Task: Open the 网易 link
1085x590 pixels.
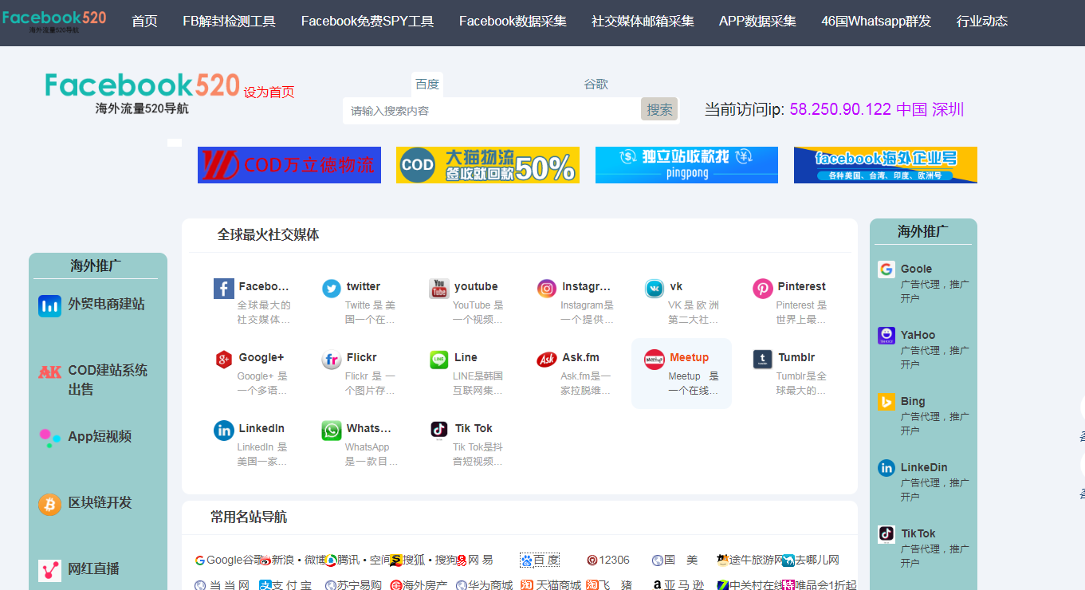Action: point(474,560)
